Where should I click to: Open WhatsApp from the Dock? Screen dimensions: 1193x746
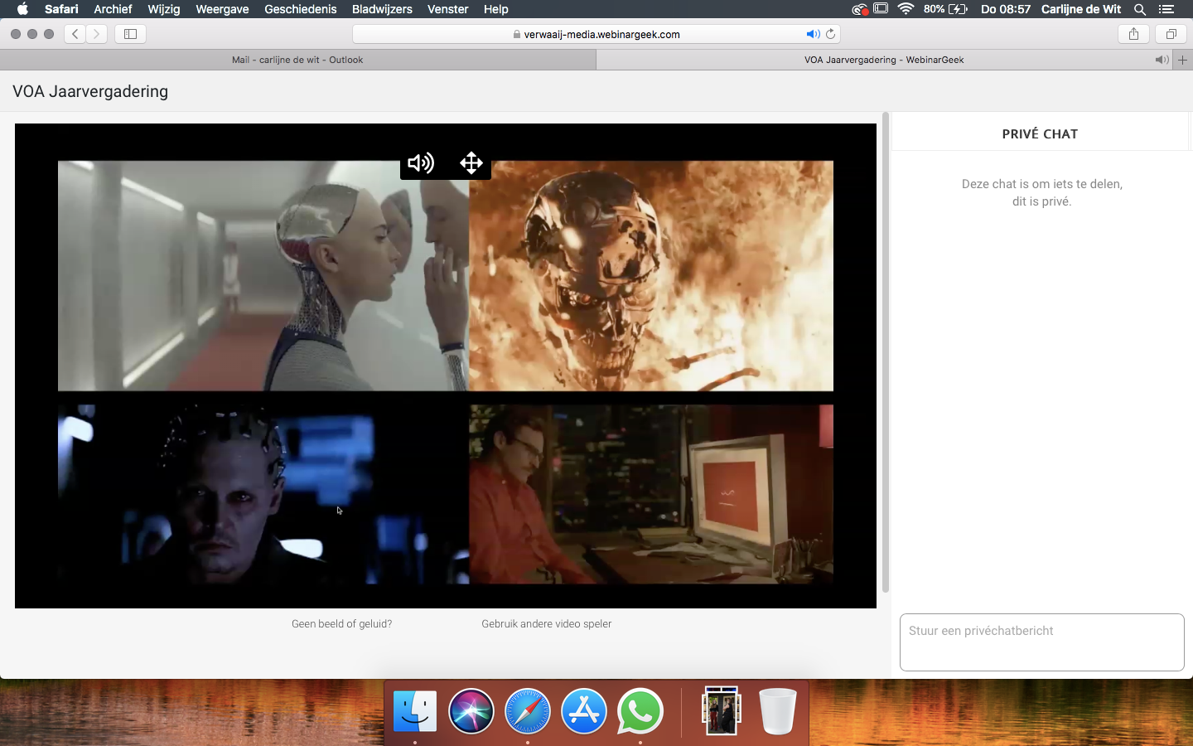pos(640,711)
